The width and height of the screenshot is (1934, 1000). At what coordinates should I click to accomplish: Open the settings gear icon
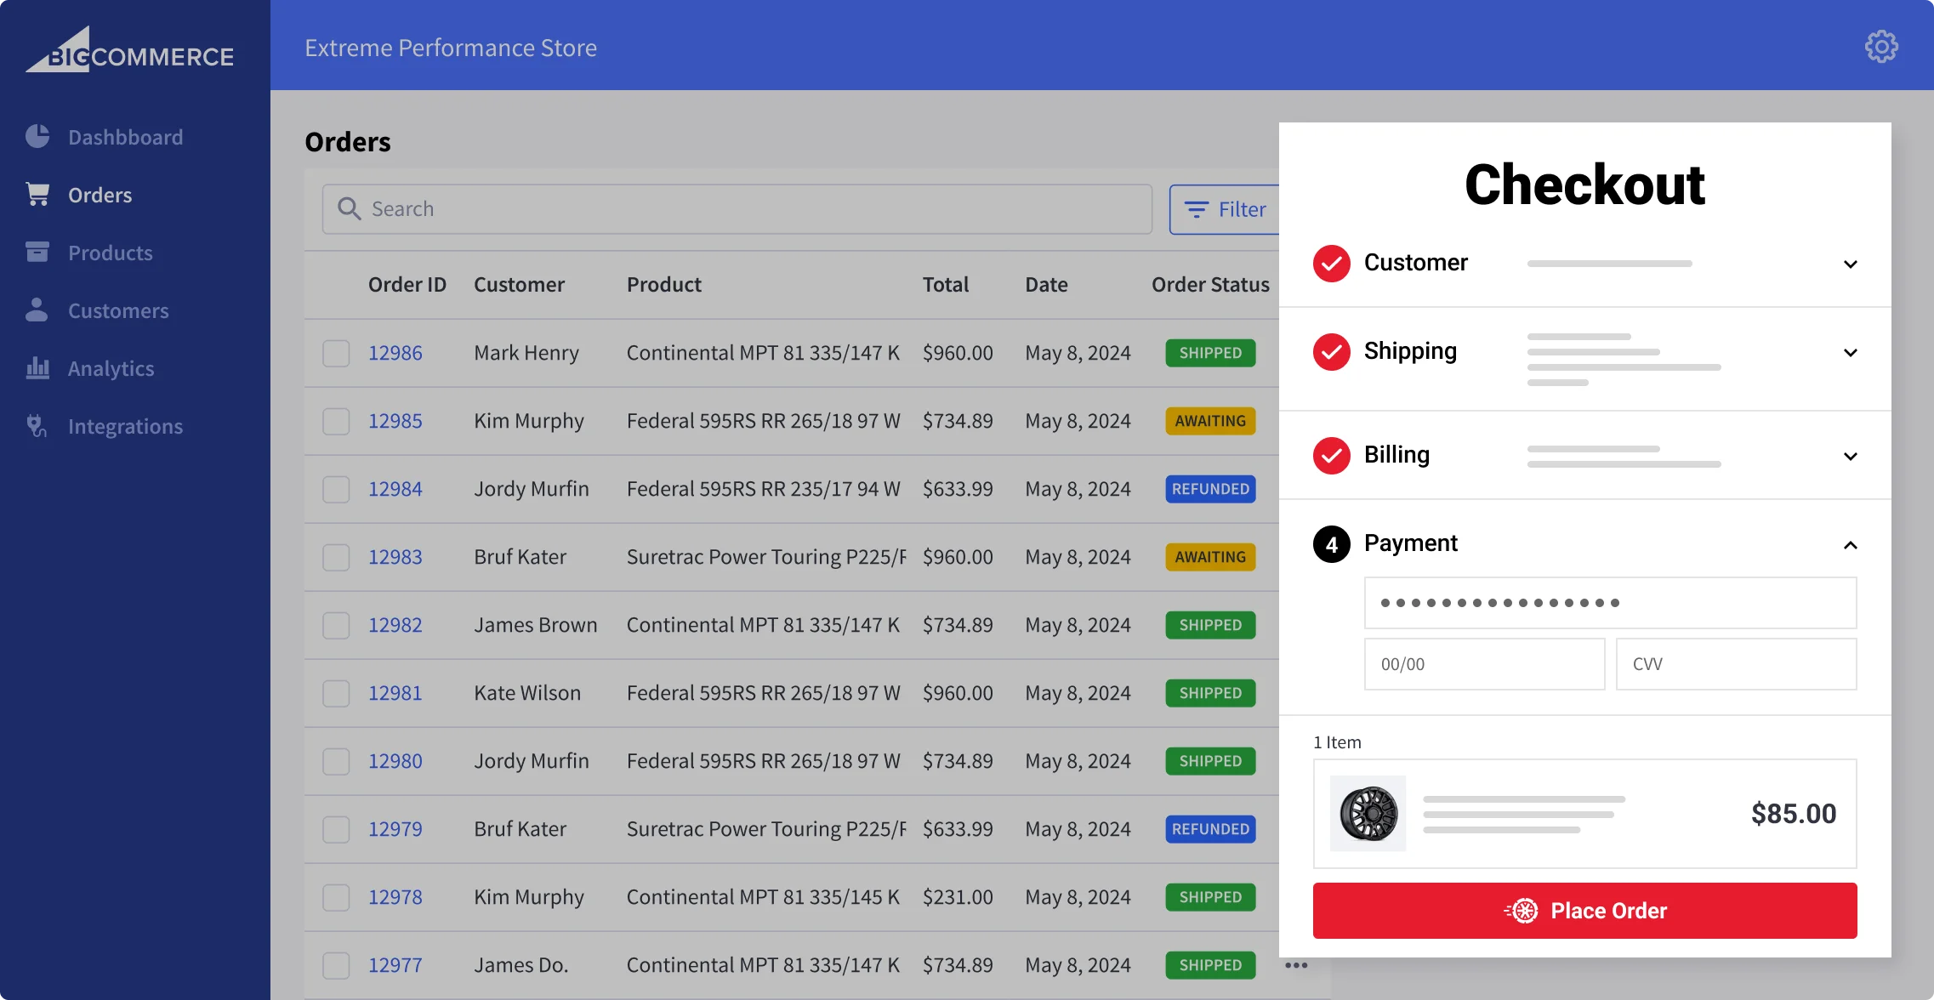coord(1881,47)
